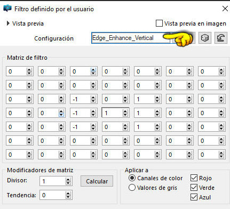
Task: Click the Divisor input field
Action: [53, 181]
